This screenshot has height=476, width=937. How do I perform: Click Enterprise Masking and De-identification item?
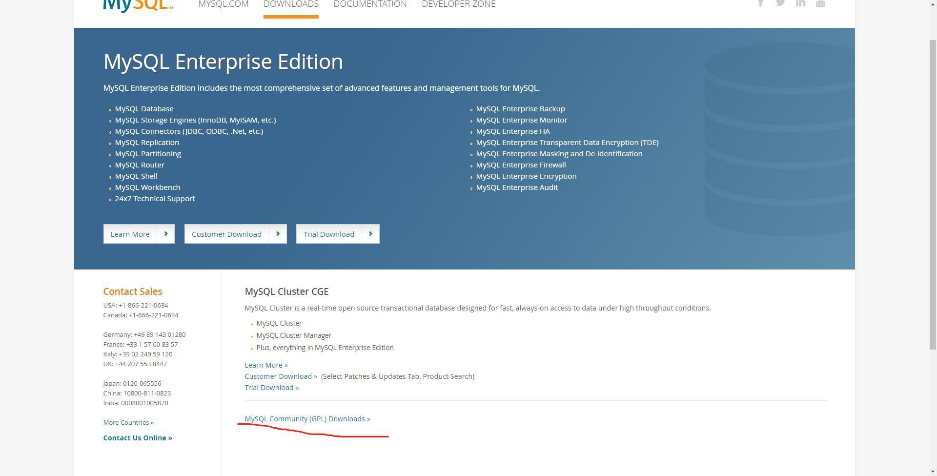coord(559,154)
